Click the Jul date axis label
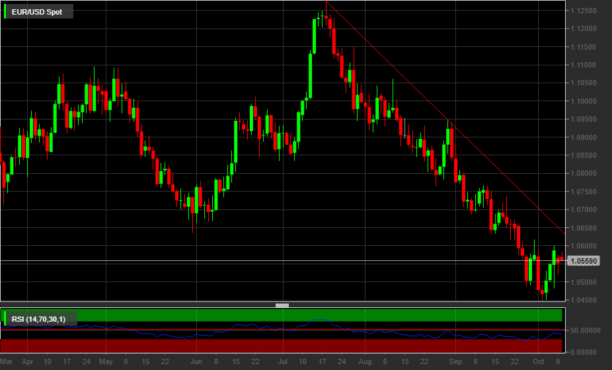Viewport: 612px width, 370px height. 283,361
